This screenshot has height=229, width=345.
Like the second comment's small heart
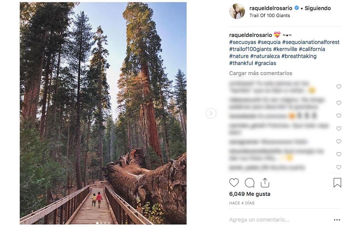[x=338, y=103]
